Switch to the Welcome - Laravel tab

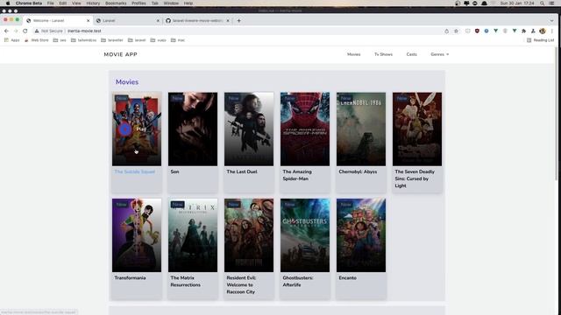(x=57, y=21)
